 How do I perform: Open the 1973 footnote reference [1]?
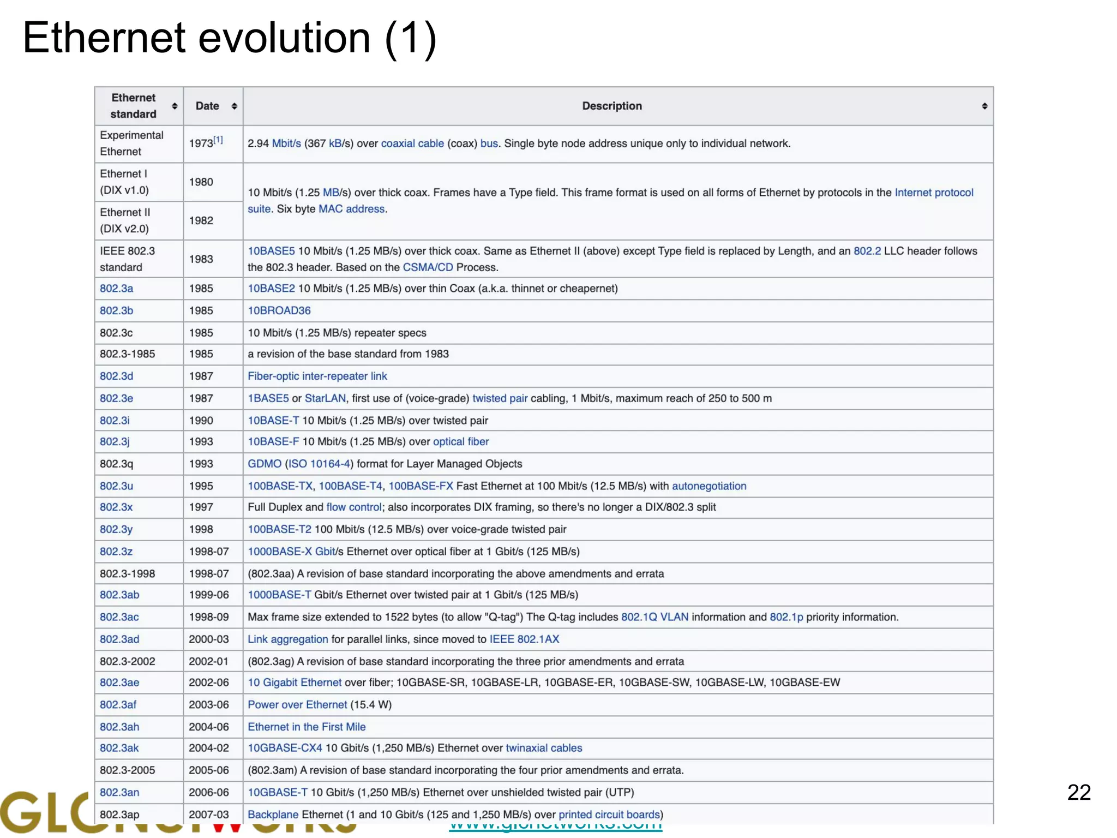[218, 140]
